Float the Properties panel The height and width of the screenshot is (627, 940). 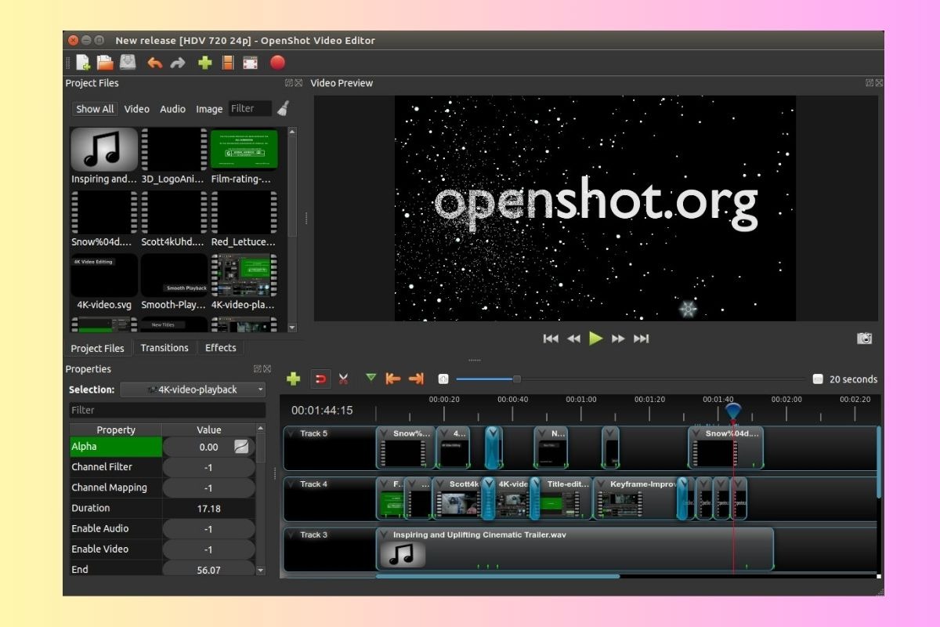tap(258, 368)
